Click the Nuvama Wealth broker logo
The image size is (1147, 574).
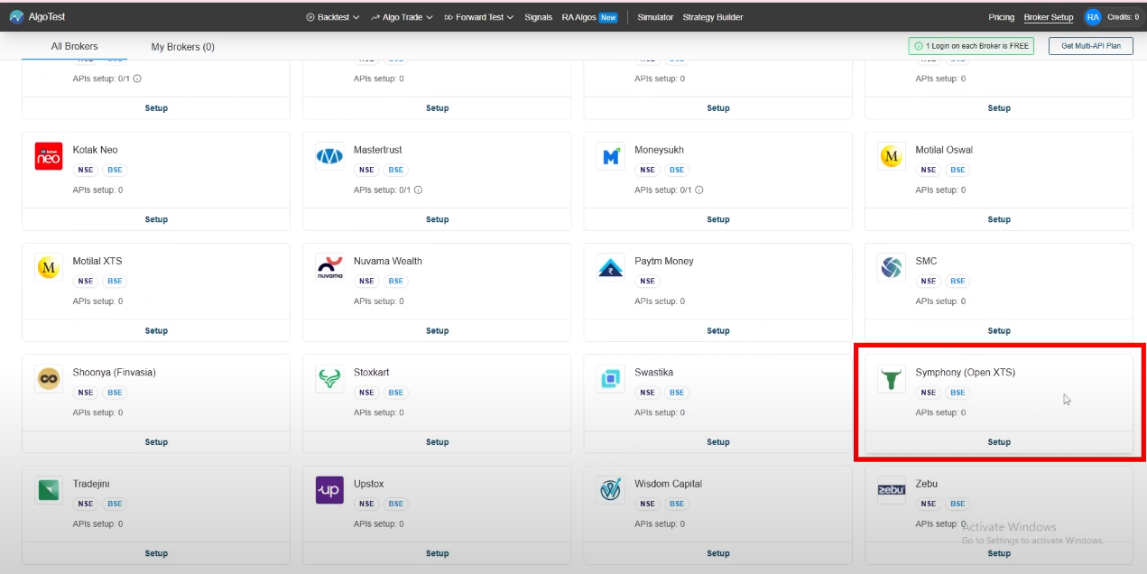[329, 267]
